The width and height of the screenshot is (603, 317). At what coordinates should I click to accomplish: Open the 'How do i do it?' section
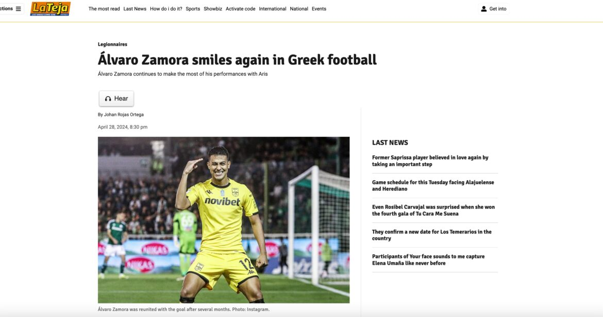tap(166, 9)
